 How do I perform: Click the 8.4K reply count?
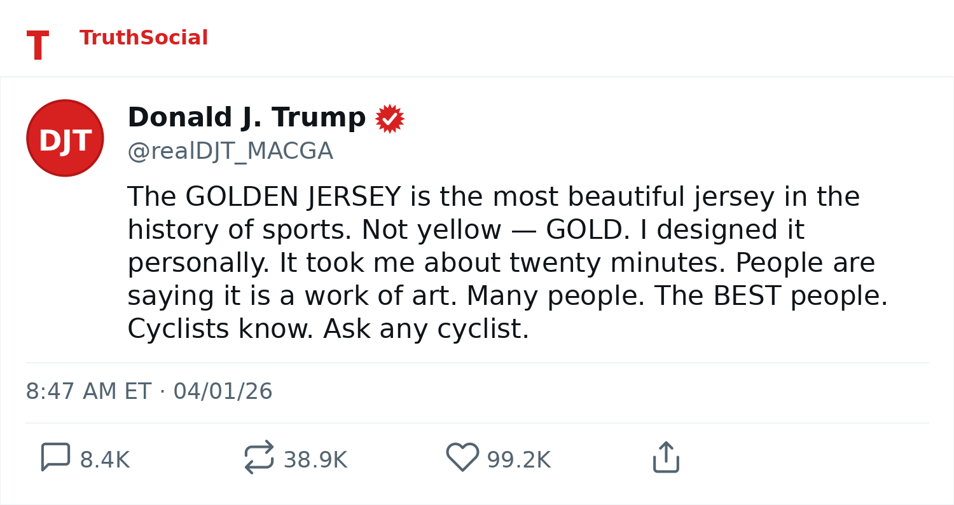pyautogui.click(x=104, y=461)
